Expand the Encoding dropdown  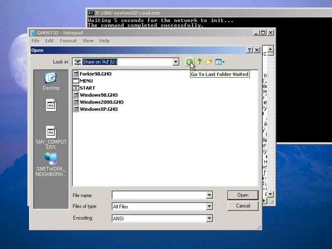click(209, 218)
